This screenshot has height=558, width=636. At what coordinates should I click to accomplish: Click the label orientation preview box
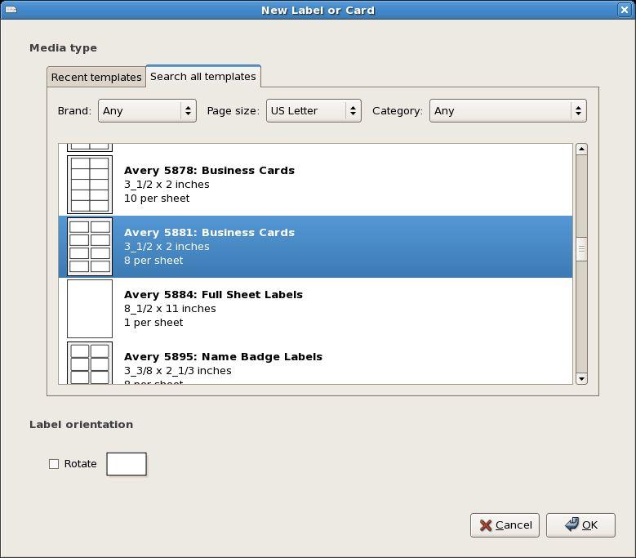point(127,464)
